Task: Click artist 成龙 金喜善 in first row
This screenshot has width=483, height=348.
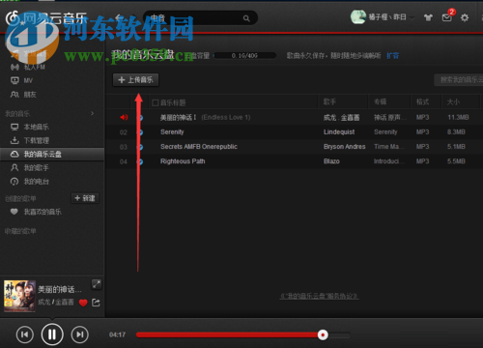Action: click(341, 118)
